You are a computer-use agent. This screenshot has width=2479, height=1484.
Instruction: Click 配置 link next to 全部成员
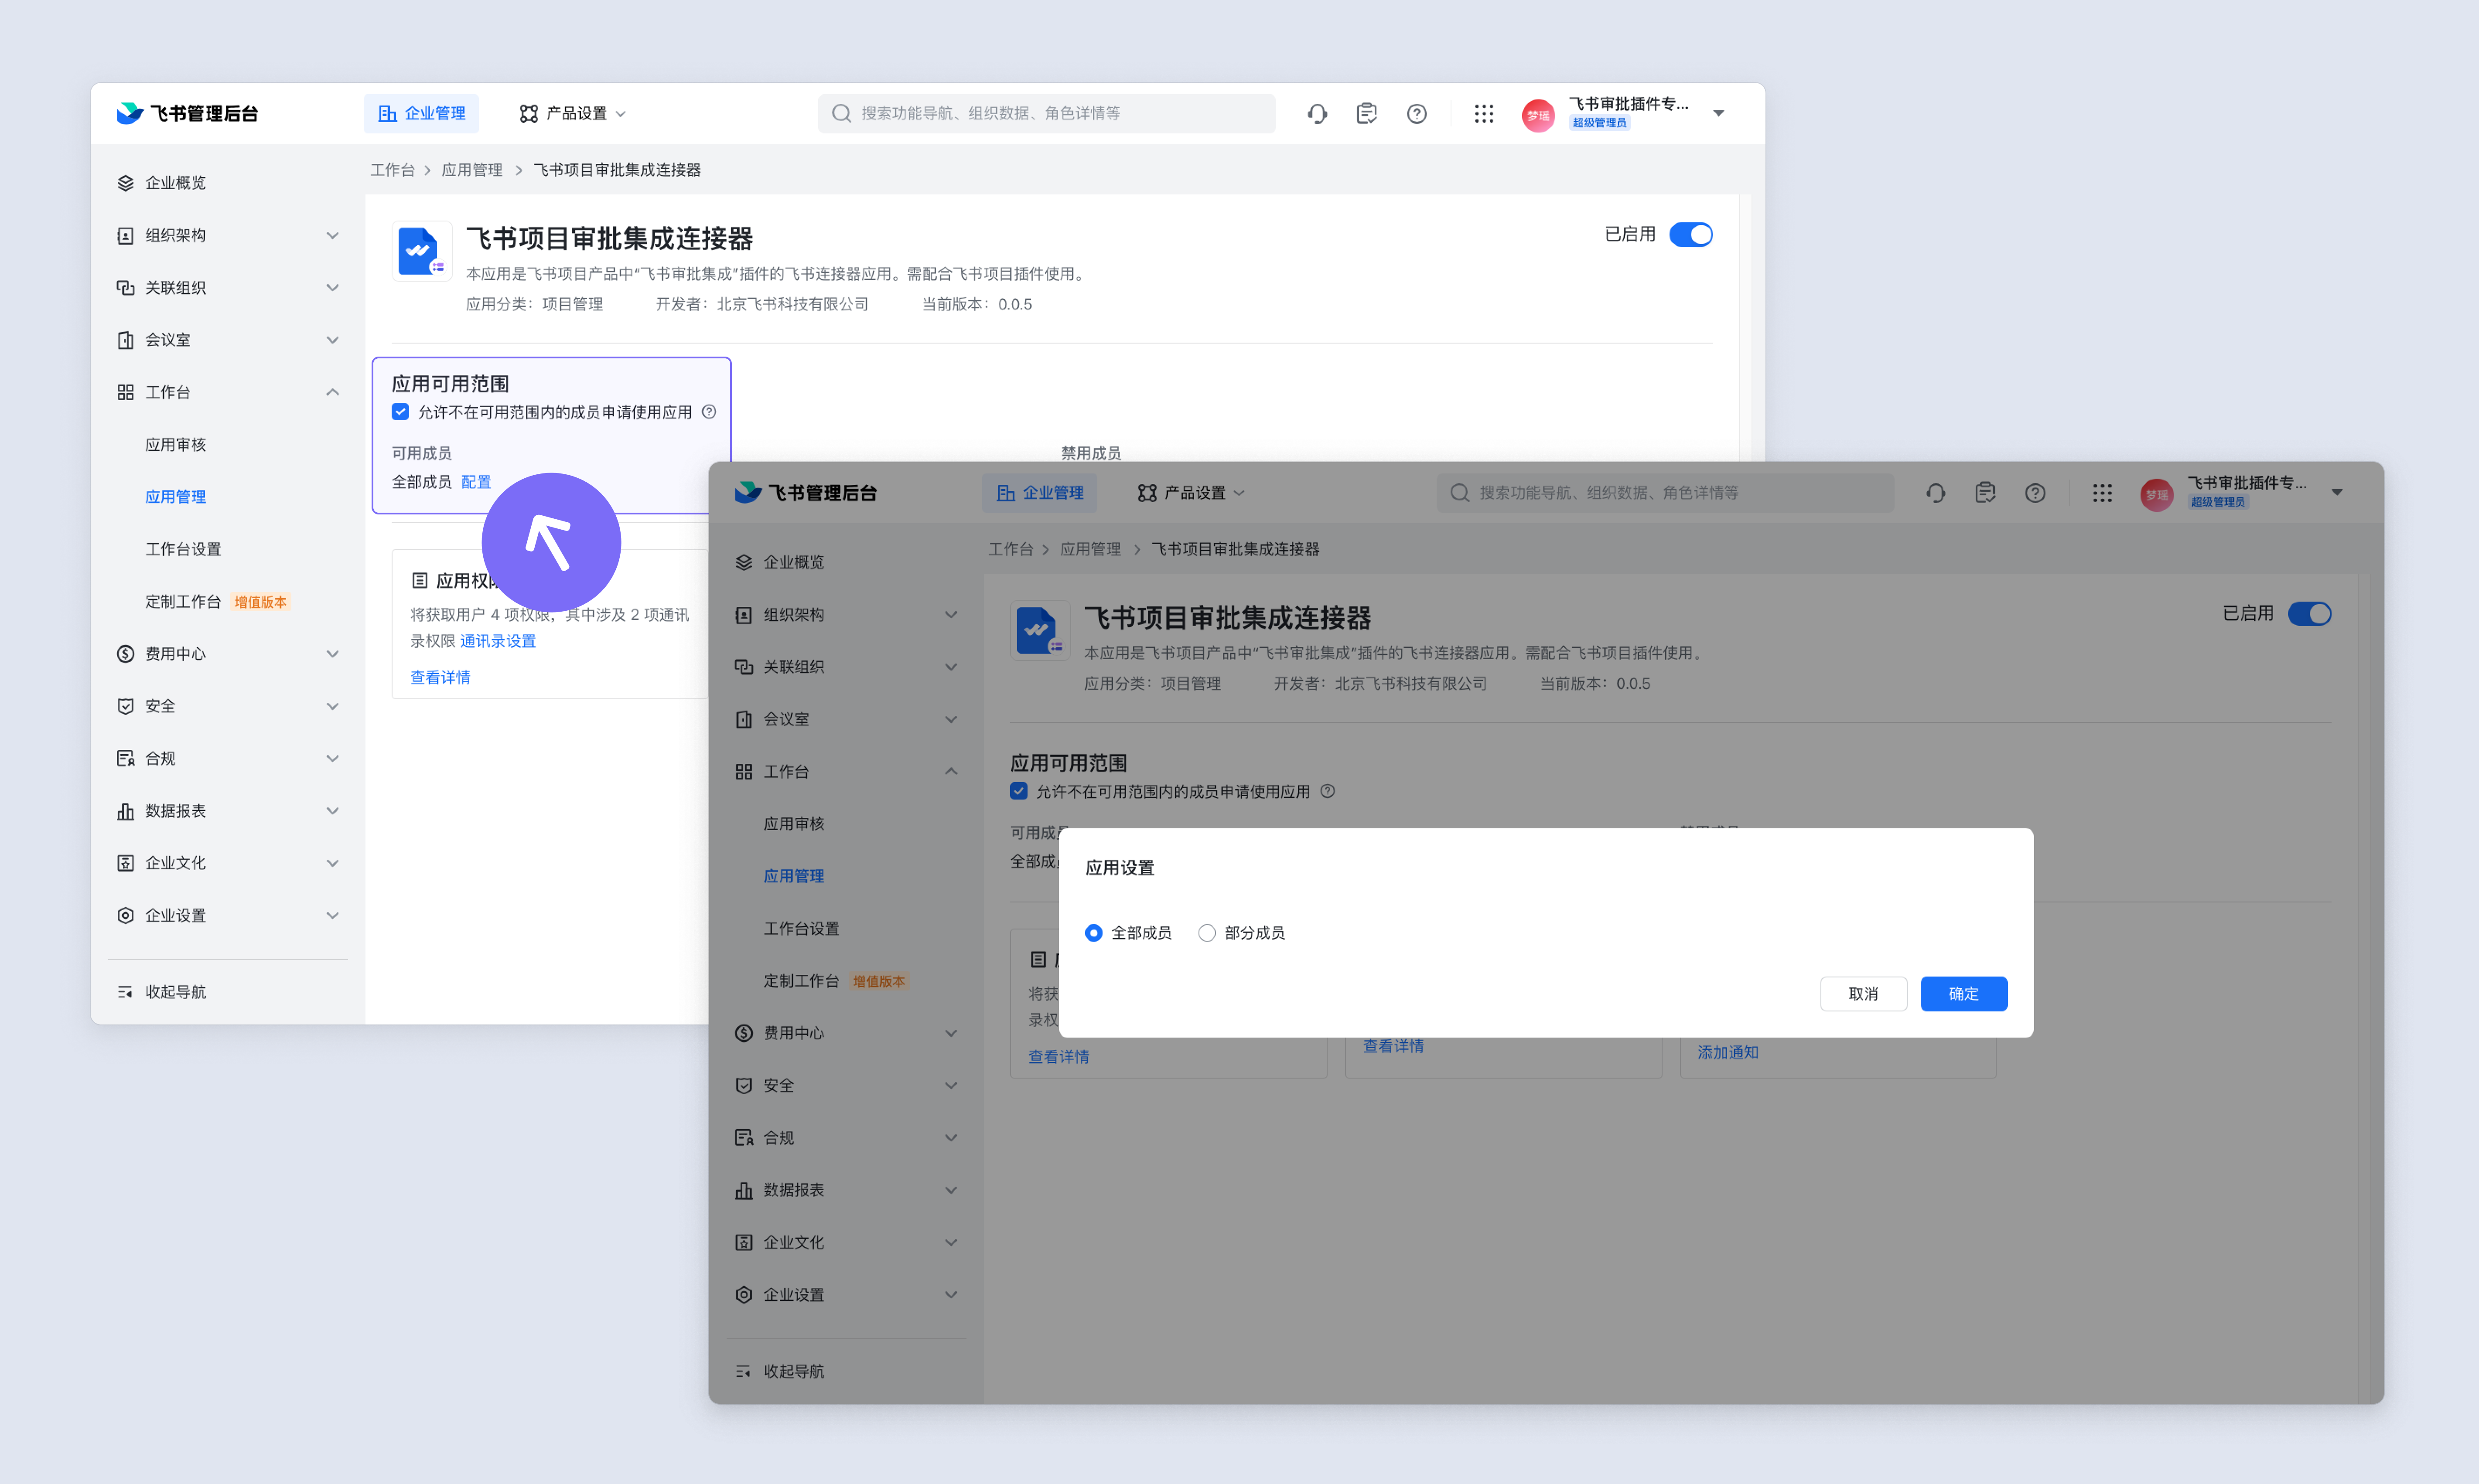[x=476, y=482]
